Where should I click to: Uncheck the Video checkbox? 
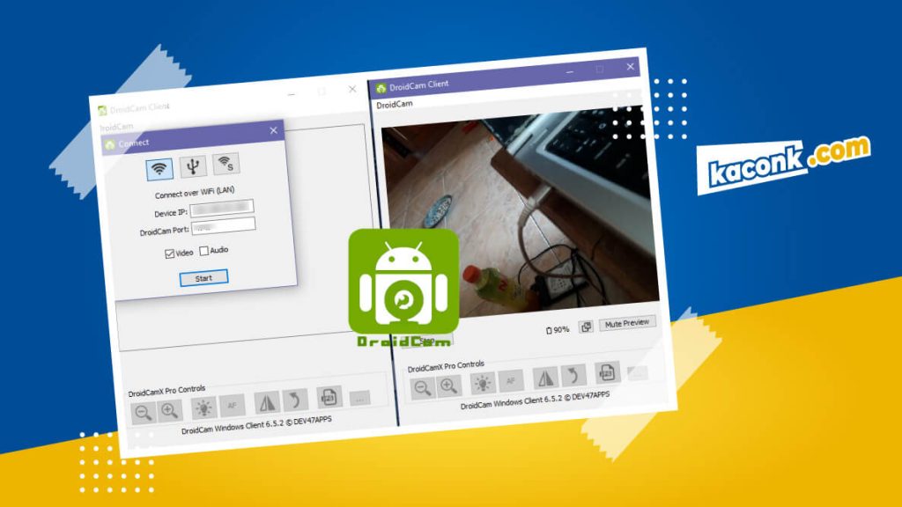coord(170,253)
